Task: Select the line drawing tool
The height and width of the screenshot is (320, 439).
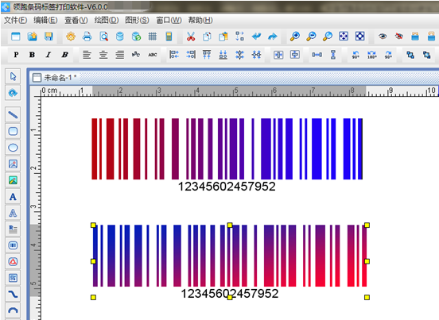Action: (13, 114)
